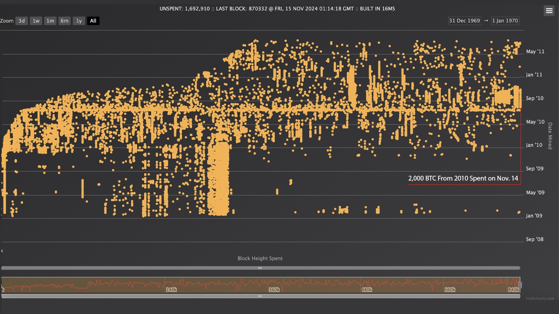
Task: Click the right navigator handle near 840k
Action: pyautogui.click(x=520, y=285)
